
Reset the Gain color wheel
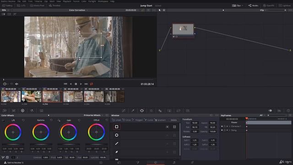tap(79, 120)
